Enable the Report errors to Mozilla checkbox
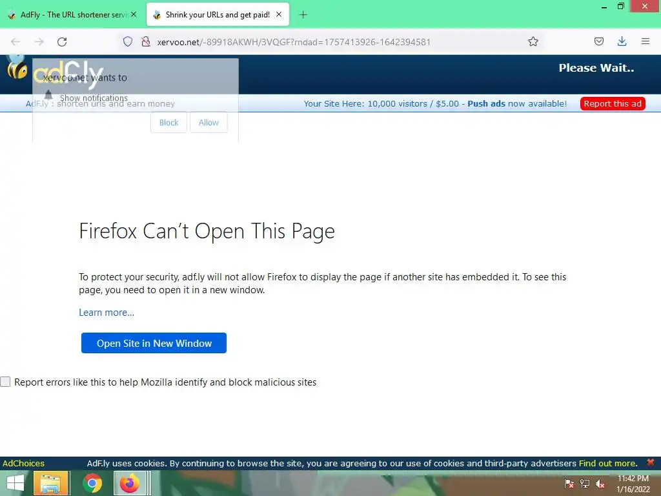The height and width of the screenshot is (496, 661). coord(5,382)
